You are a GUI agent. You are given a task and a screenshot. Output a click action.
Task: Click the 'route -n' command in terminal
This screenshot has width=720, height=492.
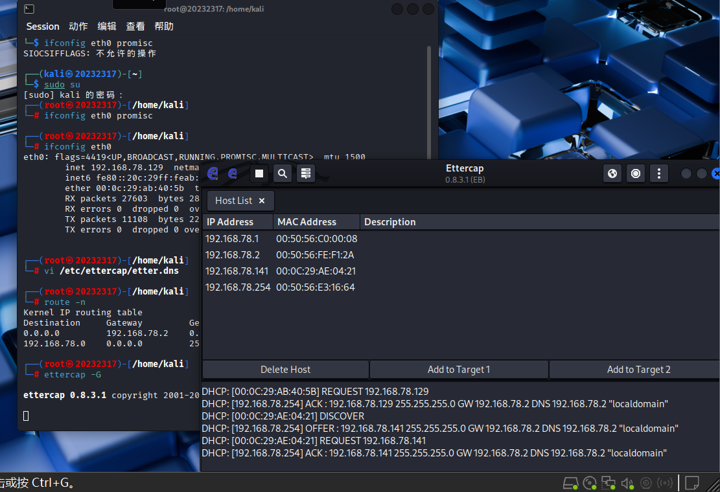click(x=65, y=302)
